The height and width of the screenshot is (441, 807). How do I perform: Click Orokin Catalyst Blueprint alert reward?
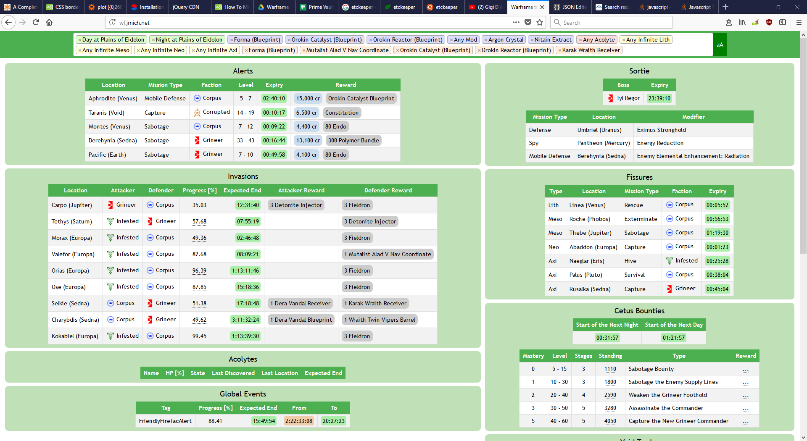361,99
